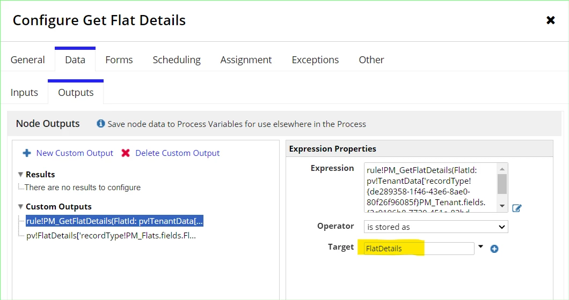Switch to the Other tab
Viewport: 569px width, 300px height.
click(x=371, y=60)
